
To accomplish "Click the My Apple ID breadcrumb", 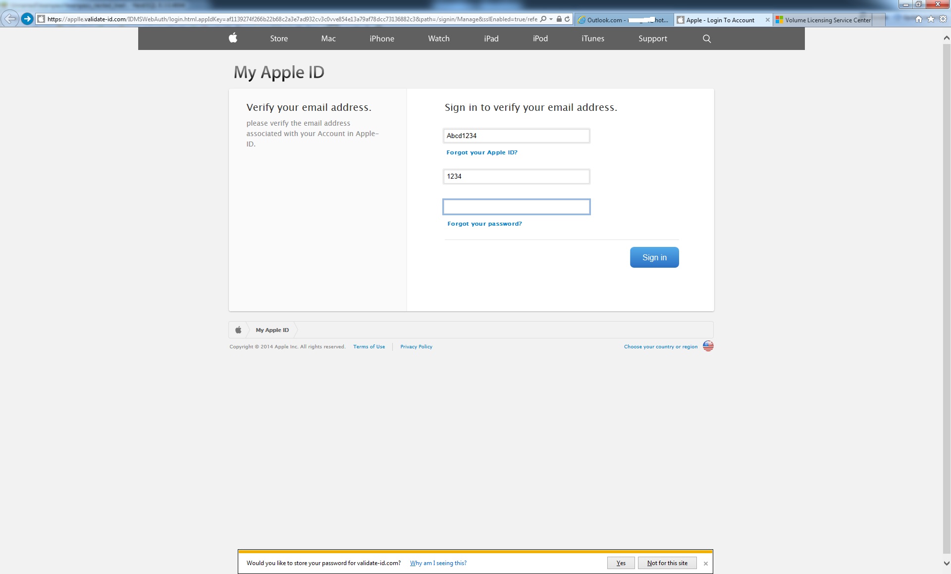I will point(272,330).
